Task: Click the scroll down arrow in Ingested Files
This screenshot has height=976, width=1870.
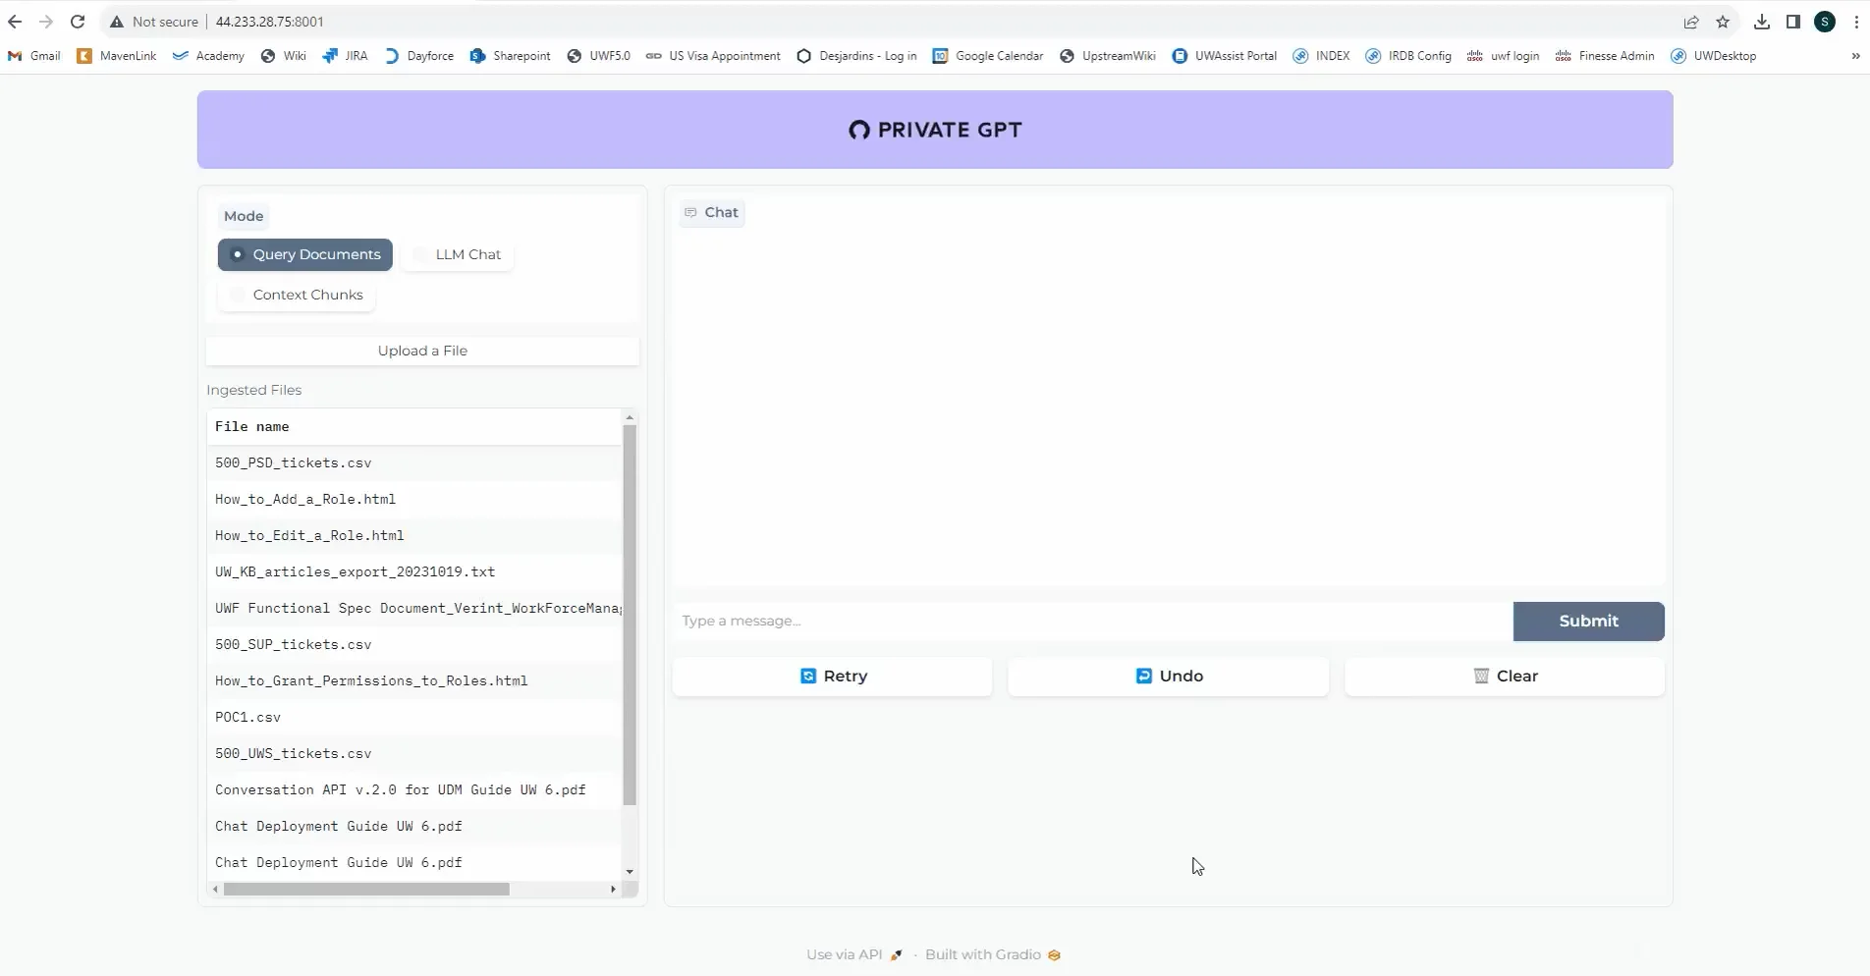Action: click(x=630, y=872)
